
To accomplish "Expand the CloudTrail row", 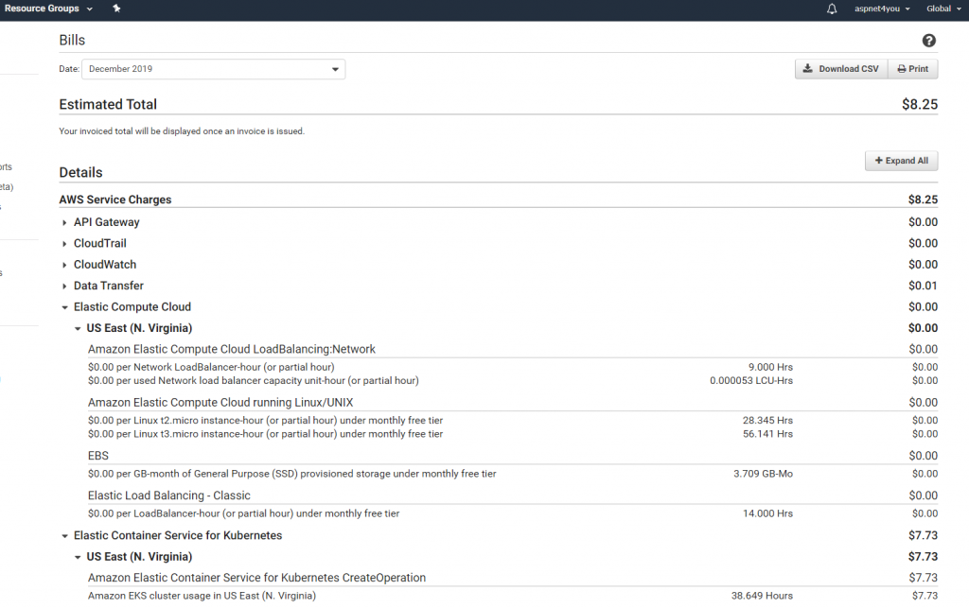I will pyautogui.click(x=64, y=244).
